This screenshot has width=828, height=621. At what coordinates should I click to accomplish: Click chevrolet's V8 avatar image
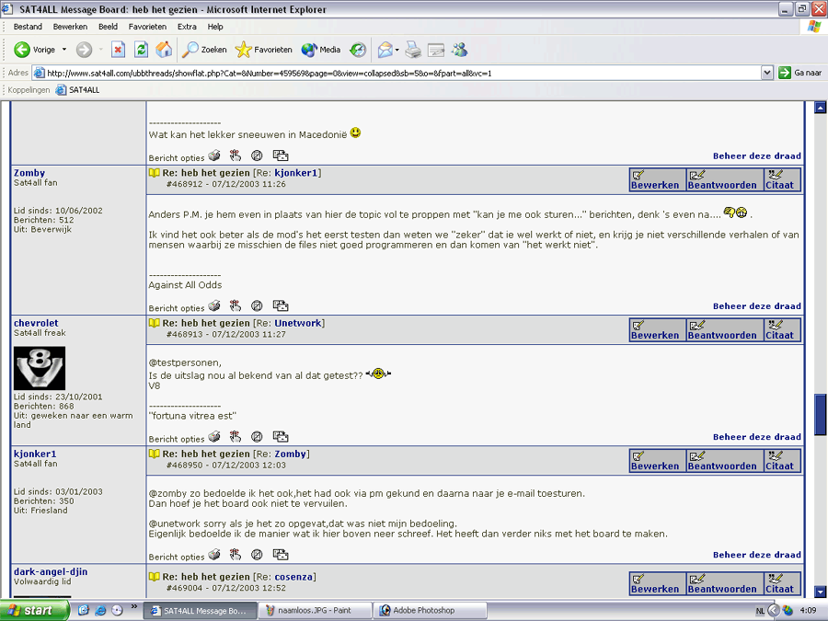tap(40, 368)
